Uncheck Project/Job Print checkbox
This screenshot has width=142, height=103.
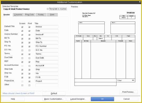(x=29, y=81)
